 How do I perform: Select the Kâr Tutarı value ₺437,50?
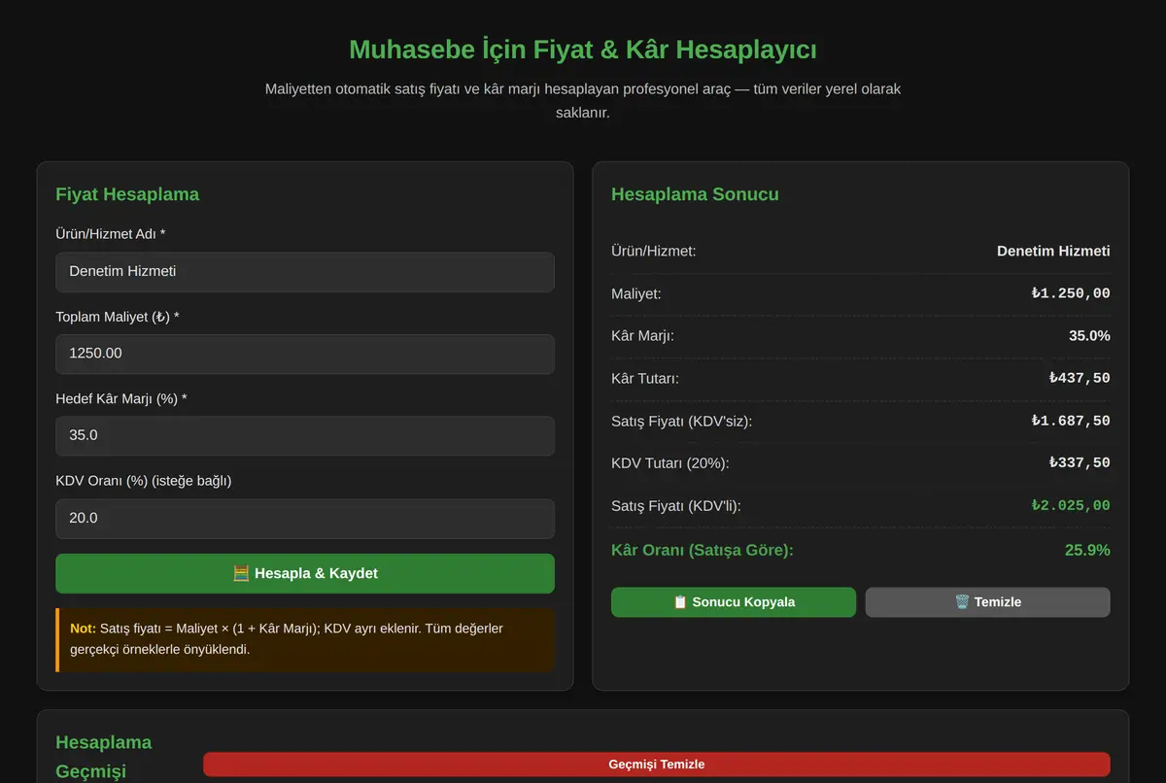[x=1080, y=378]
